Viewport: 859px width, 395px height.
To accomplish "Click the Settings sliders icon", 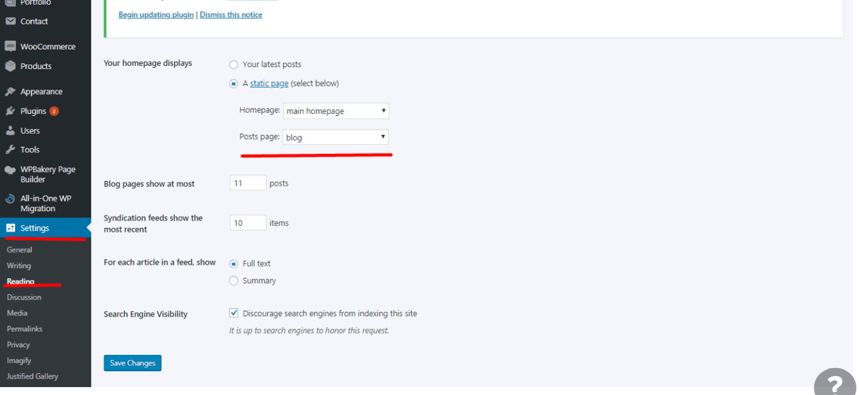I will [11, 228].
